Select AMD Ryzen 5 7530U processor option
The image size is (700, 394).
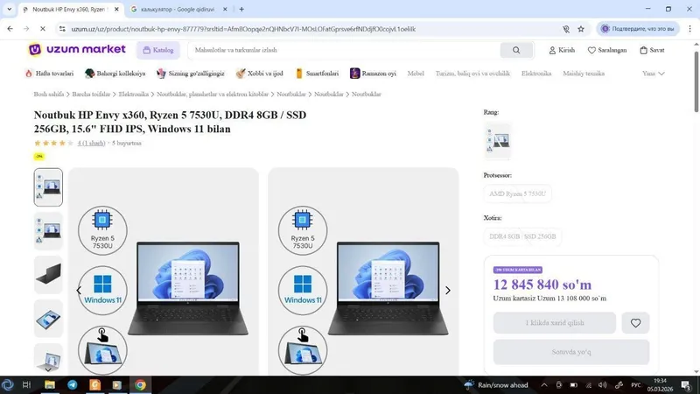point(517,193)
